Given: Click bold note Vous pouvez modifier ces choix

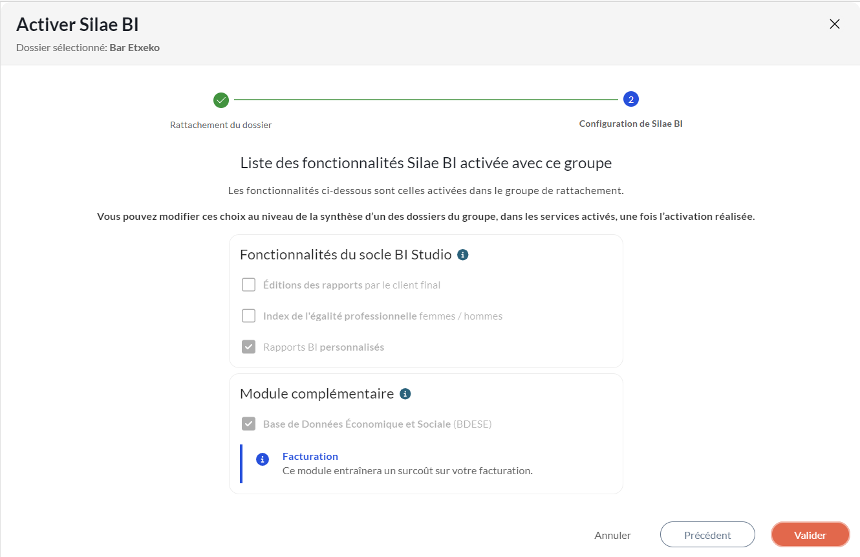Looking at the screenshot, I should click(x=426, y=217).
